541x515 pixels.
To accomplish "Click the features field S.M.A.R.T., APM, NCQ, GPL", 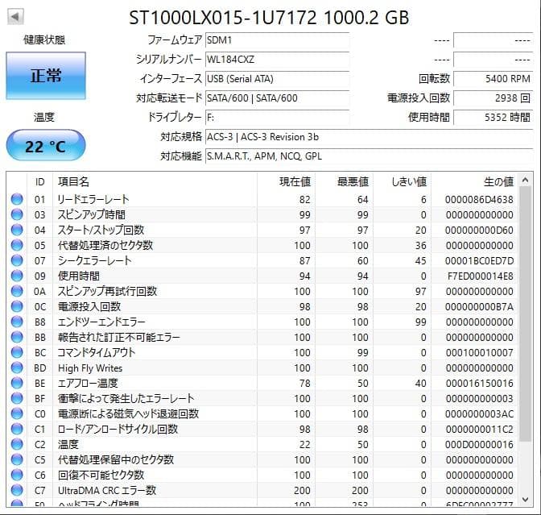I will tap(370, 156).
